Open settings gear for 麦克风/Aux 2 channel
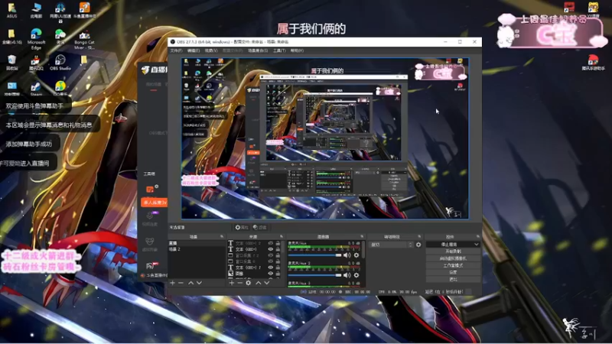612x344 pixels. point(356,275)
